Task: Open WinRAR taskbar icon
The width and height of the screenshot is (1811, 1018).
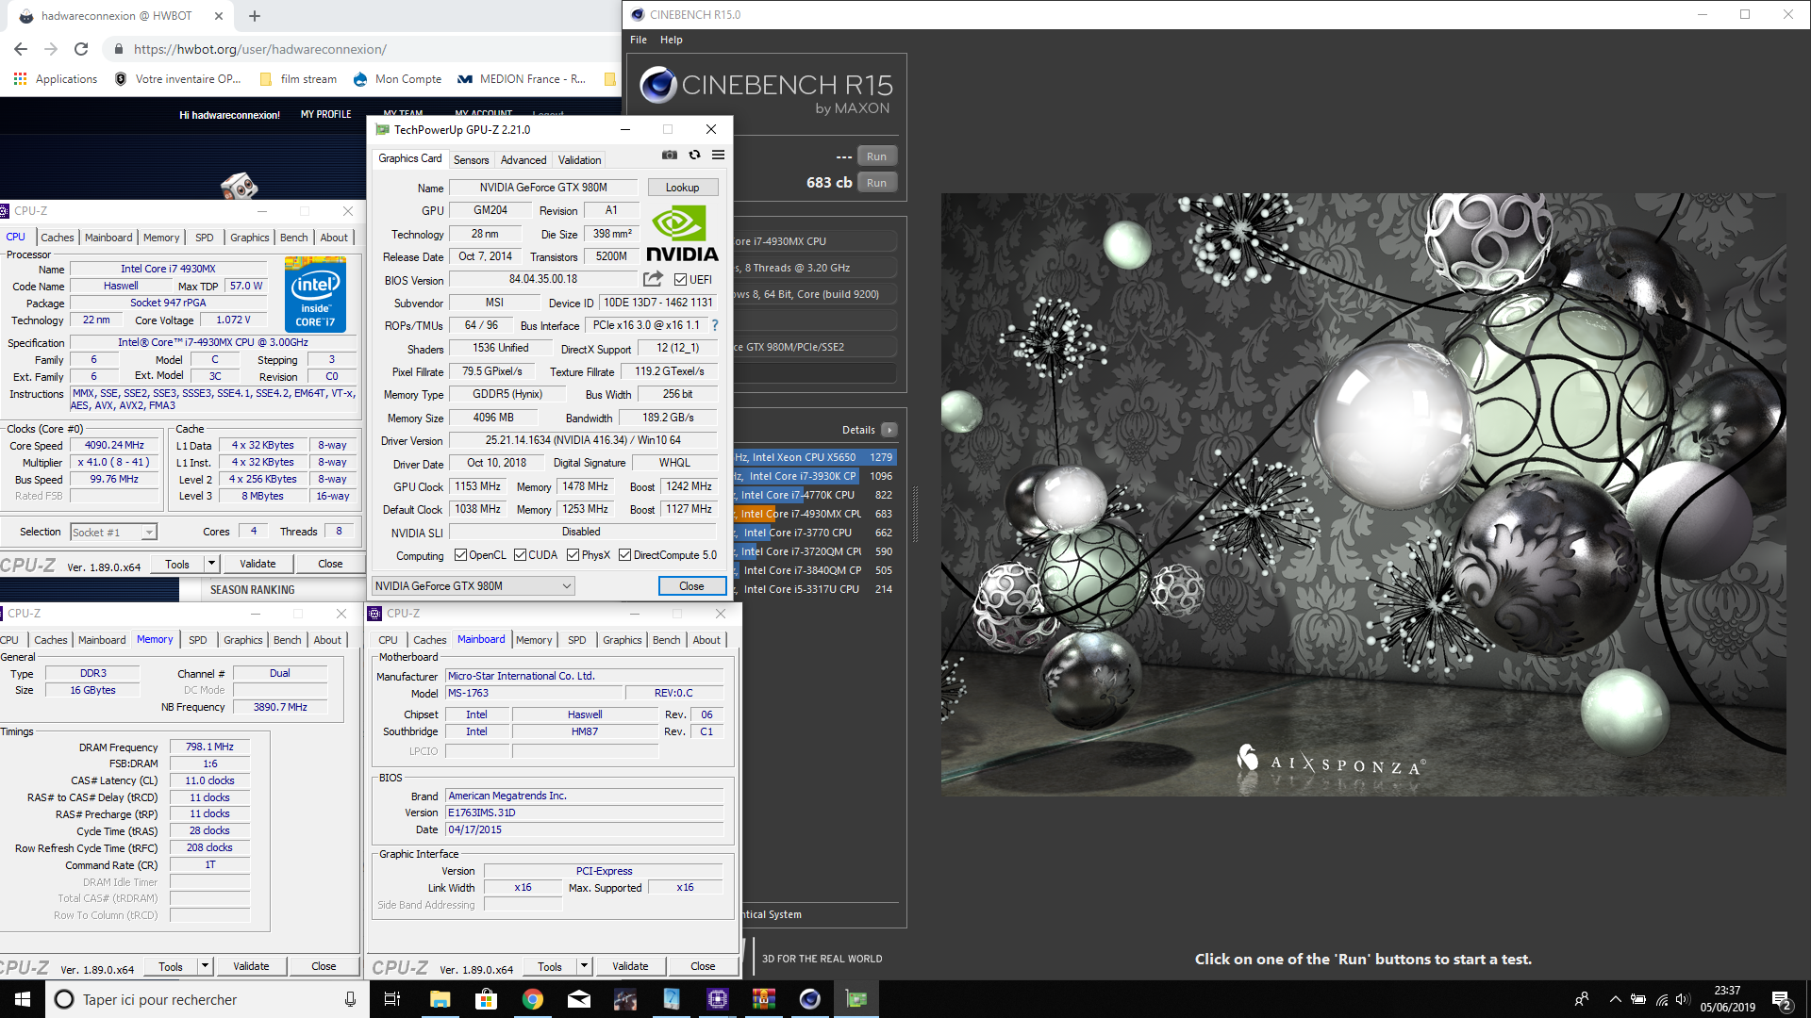Action: 763,999
